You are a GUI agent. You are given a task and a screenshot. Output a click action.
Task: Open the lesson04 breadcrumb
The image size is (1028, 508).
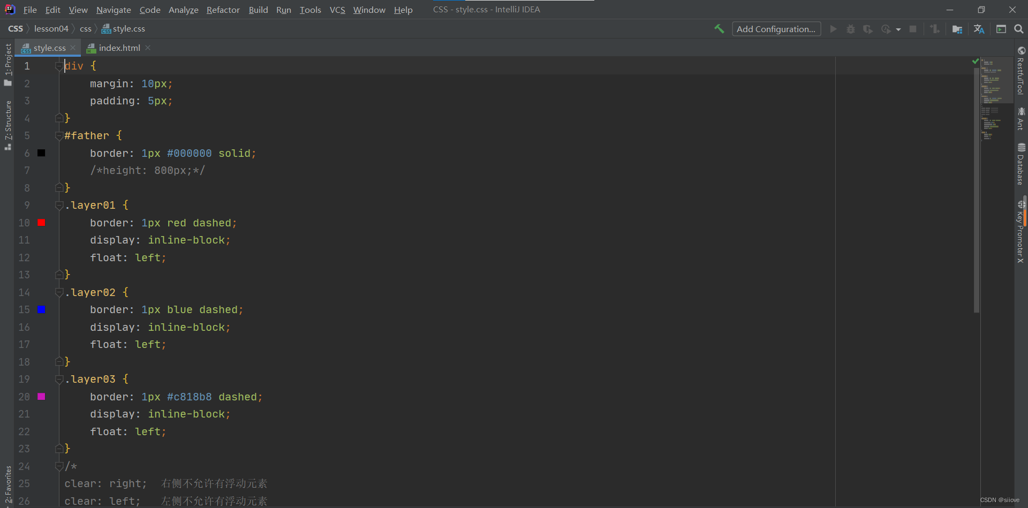click(51, 28)
